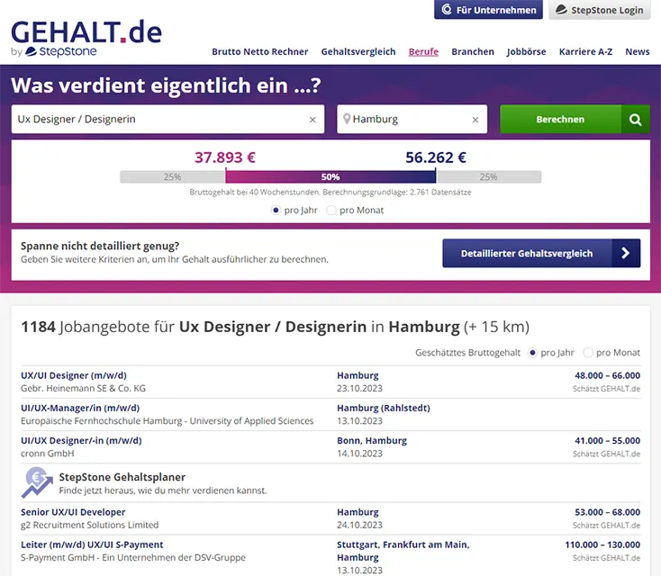
Task: Open News menu item
Action: 638,52
